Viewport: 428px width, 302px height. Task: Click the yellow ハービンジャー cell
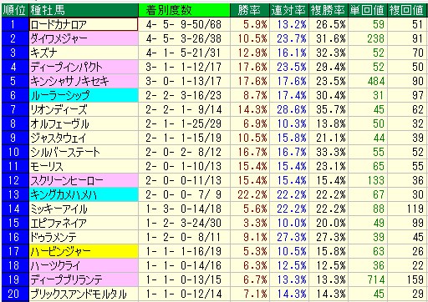(84, 251)
